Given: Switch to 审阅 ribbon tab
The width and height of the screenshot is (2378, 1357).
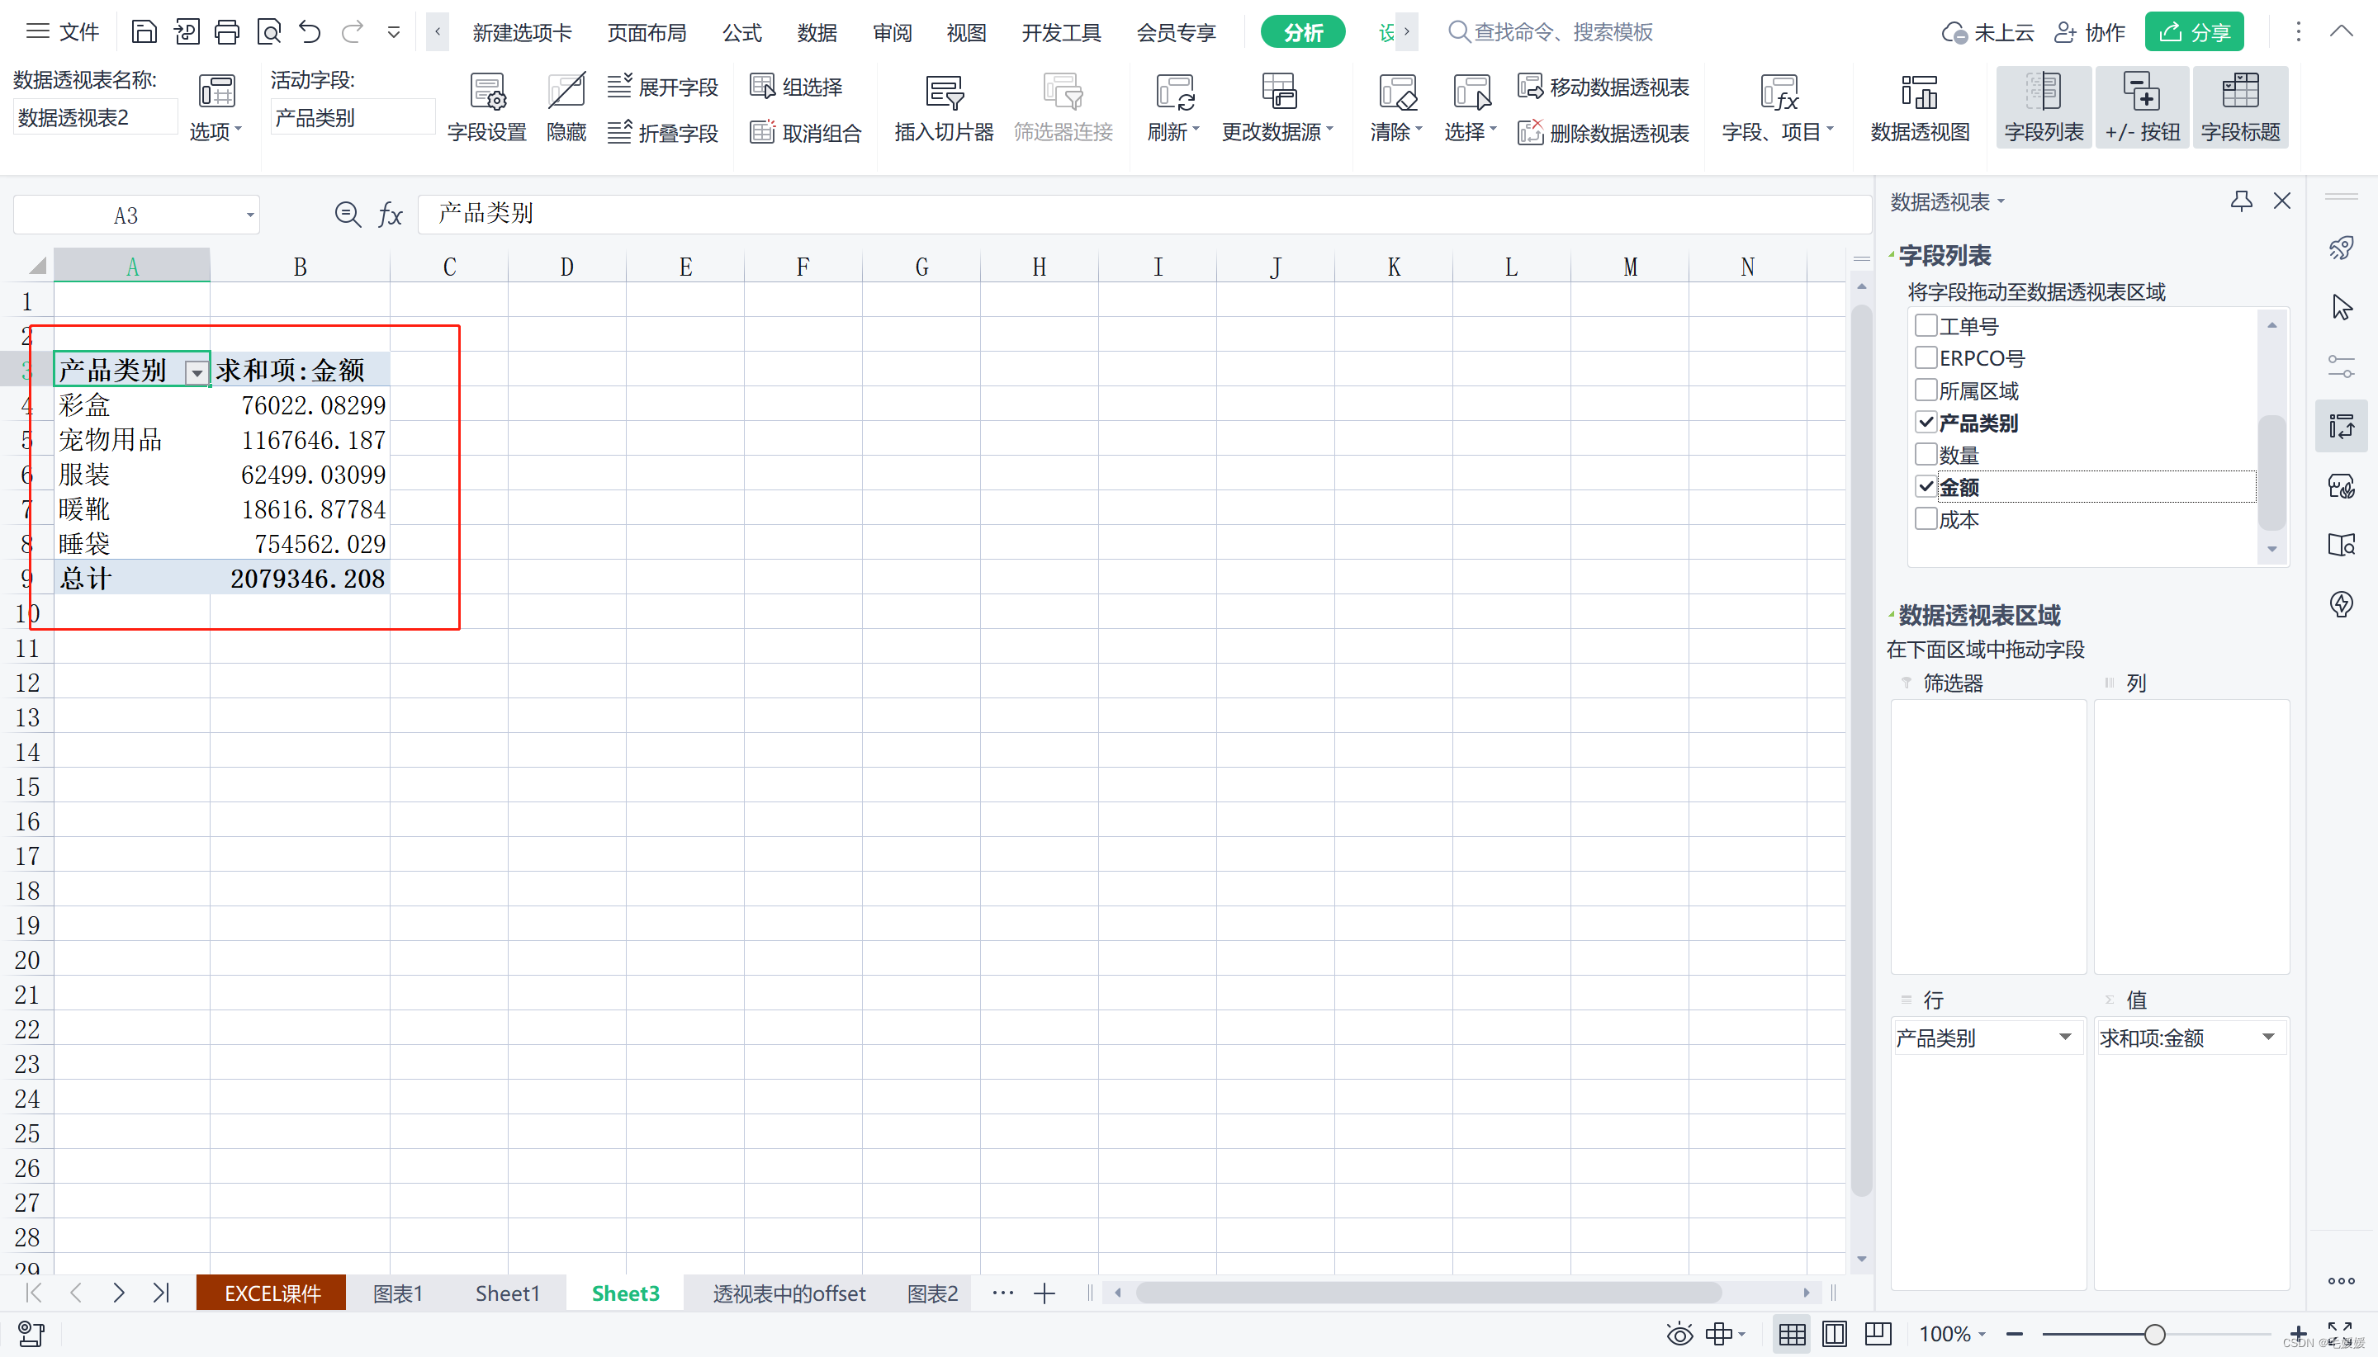Looking at the screenshot, I should tap(892, 33).
